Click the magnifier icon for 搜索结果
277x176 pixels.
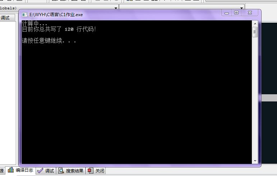[61, 171]
